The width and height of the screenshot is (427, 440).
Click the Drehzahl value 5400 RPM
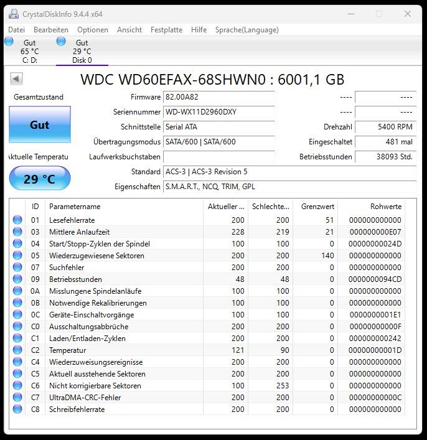click(x=386, y=127)
